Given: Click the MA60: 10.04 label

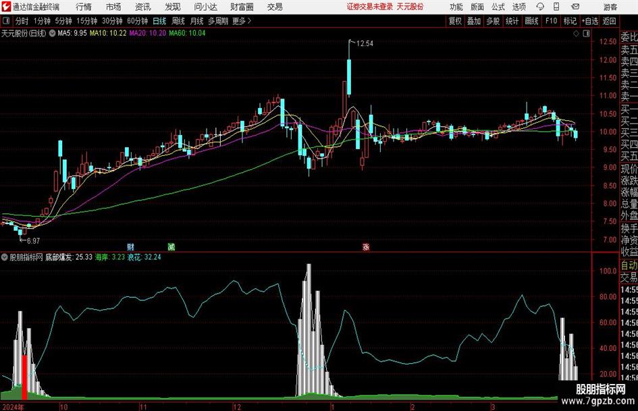Looking at the screenshot, I should tap(187, 33).
